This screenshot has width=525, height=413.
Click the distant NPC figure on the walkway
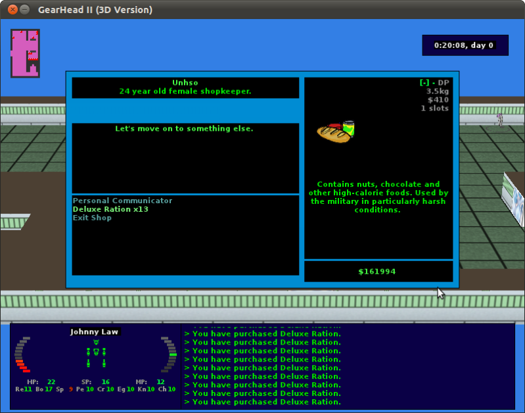coord(499,120)
